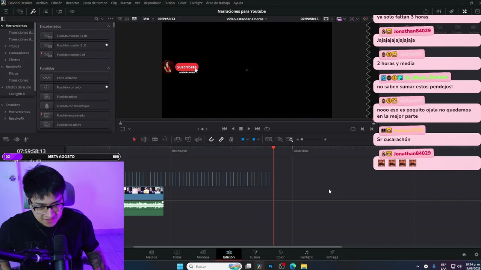Search the effects library

96,19
